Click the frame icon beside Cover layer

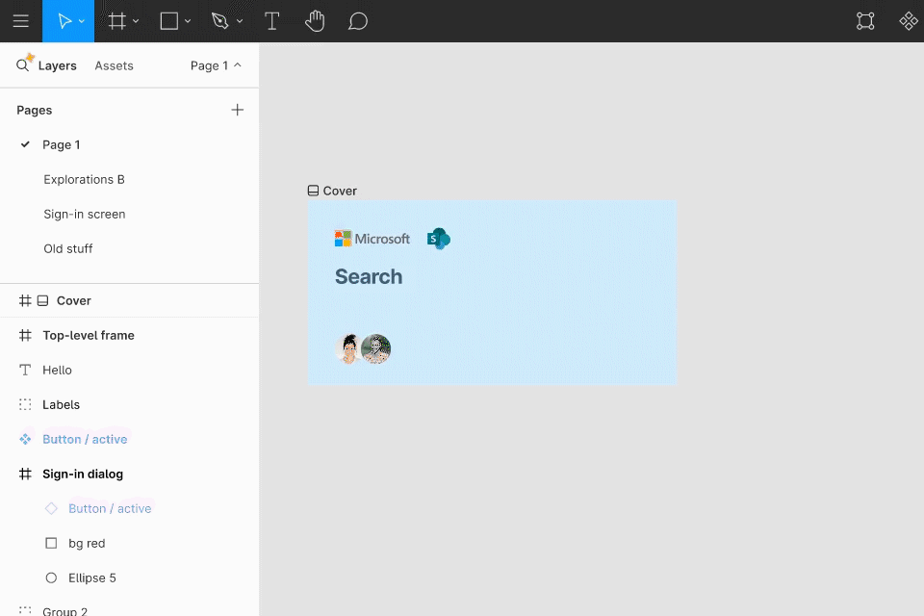click(25, 300)
